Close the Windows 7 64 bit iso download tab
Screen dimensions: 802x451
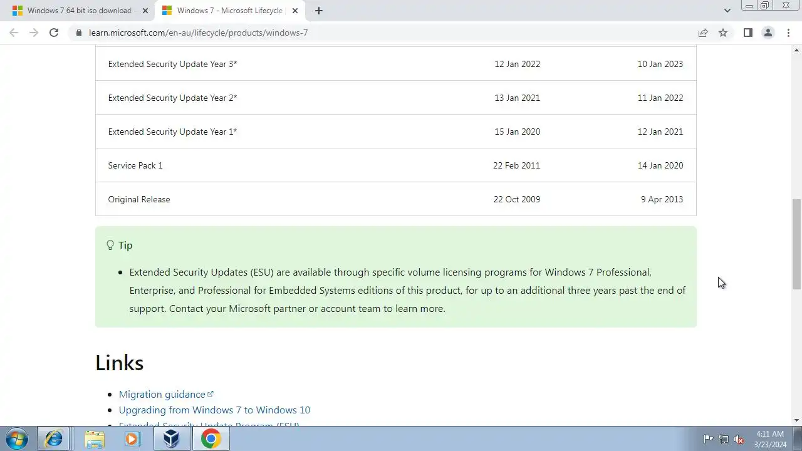pyautogui.click(x=145, y=11)
